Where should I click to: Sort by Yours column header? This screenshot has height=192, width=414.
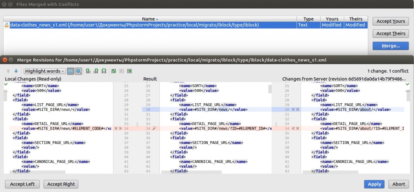pyautogui.click(x=332, y=19)
